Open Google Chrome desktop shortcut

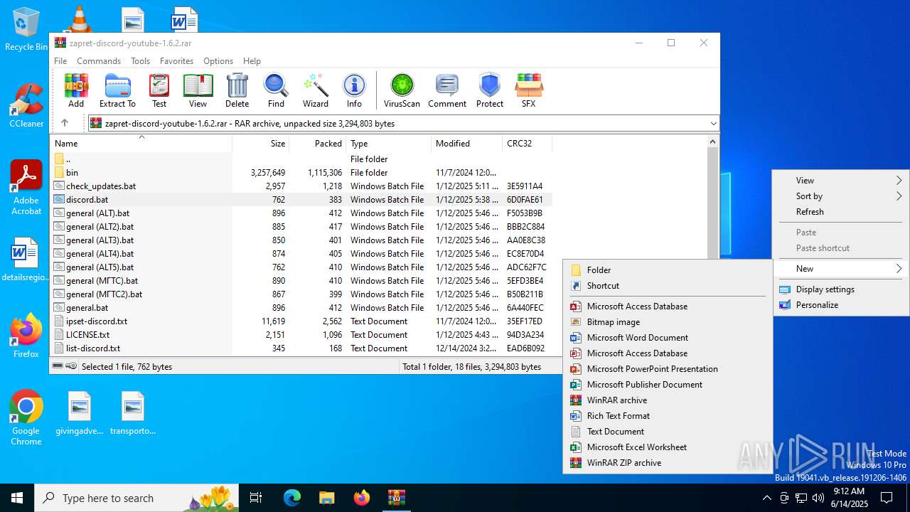(26, 418)
